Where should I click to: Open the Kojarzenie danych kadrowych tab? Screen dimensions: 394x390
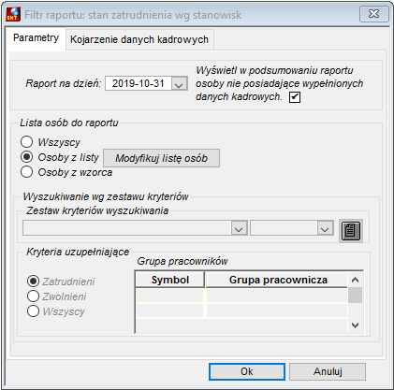[x=139, y=39]
